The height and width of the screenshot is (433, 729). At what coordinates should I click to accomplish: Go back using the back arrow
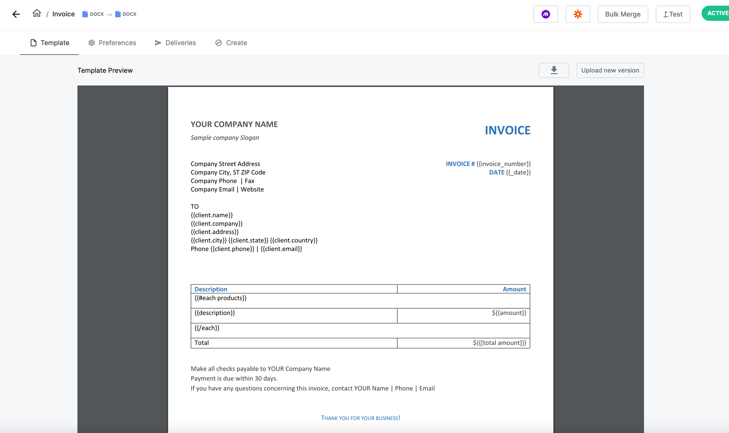click(16, 14)
